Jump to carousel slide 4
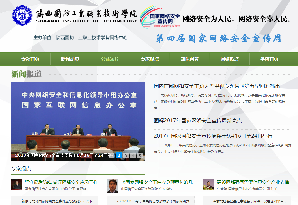The image size is (298, 205). tap(133, 156)
